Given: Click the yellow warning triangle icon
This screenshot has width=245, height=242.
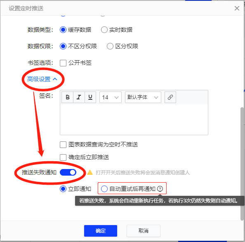Looking at the screenshot, I should tap(90, 172).
